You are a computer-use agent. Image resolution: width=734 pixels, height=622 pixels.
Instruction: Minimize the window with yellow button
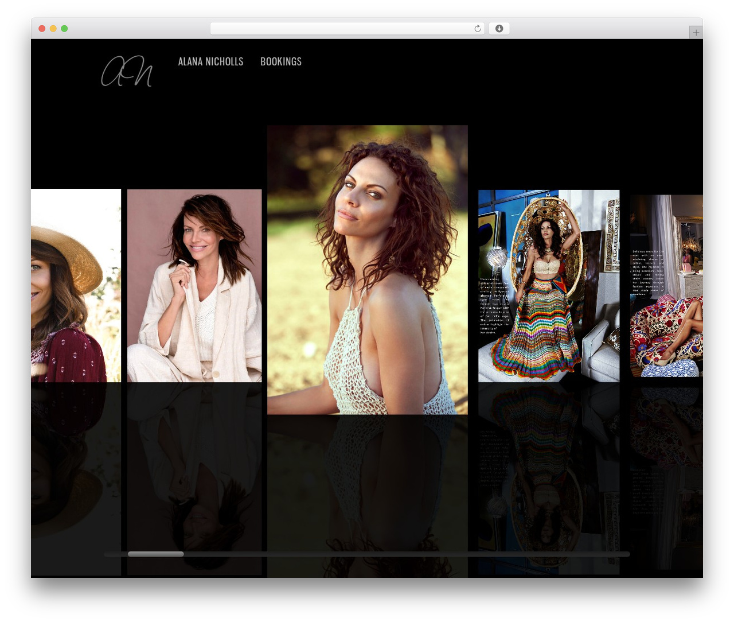pyautogui.click(x=53, y=29)
